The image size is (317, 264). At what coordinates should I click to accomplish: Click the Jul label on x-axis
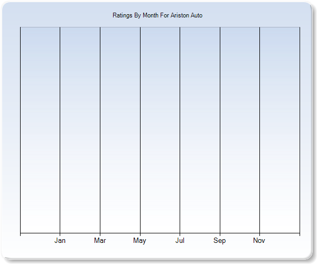click(x=180, y=241)
